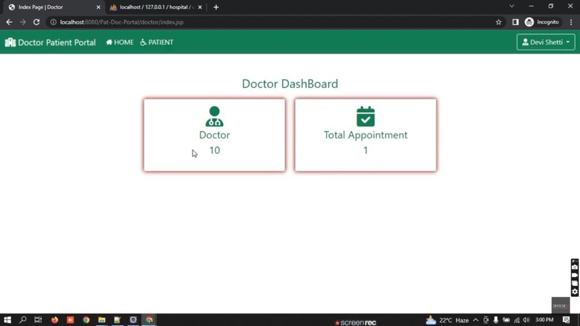Open the 3:00 PM clock
580x326 pixels.
tap(544, 320)
